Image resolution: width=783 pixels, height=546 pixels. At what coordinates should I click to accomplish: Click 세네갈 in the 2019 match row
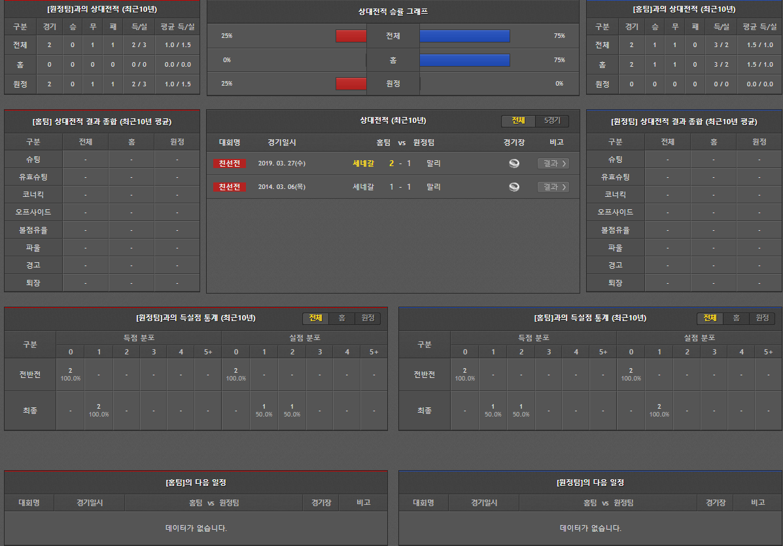[363, 163]
